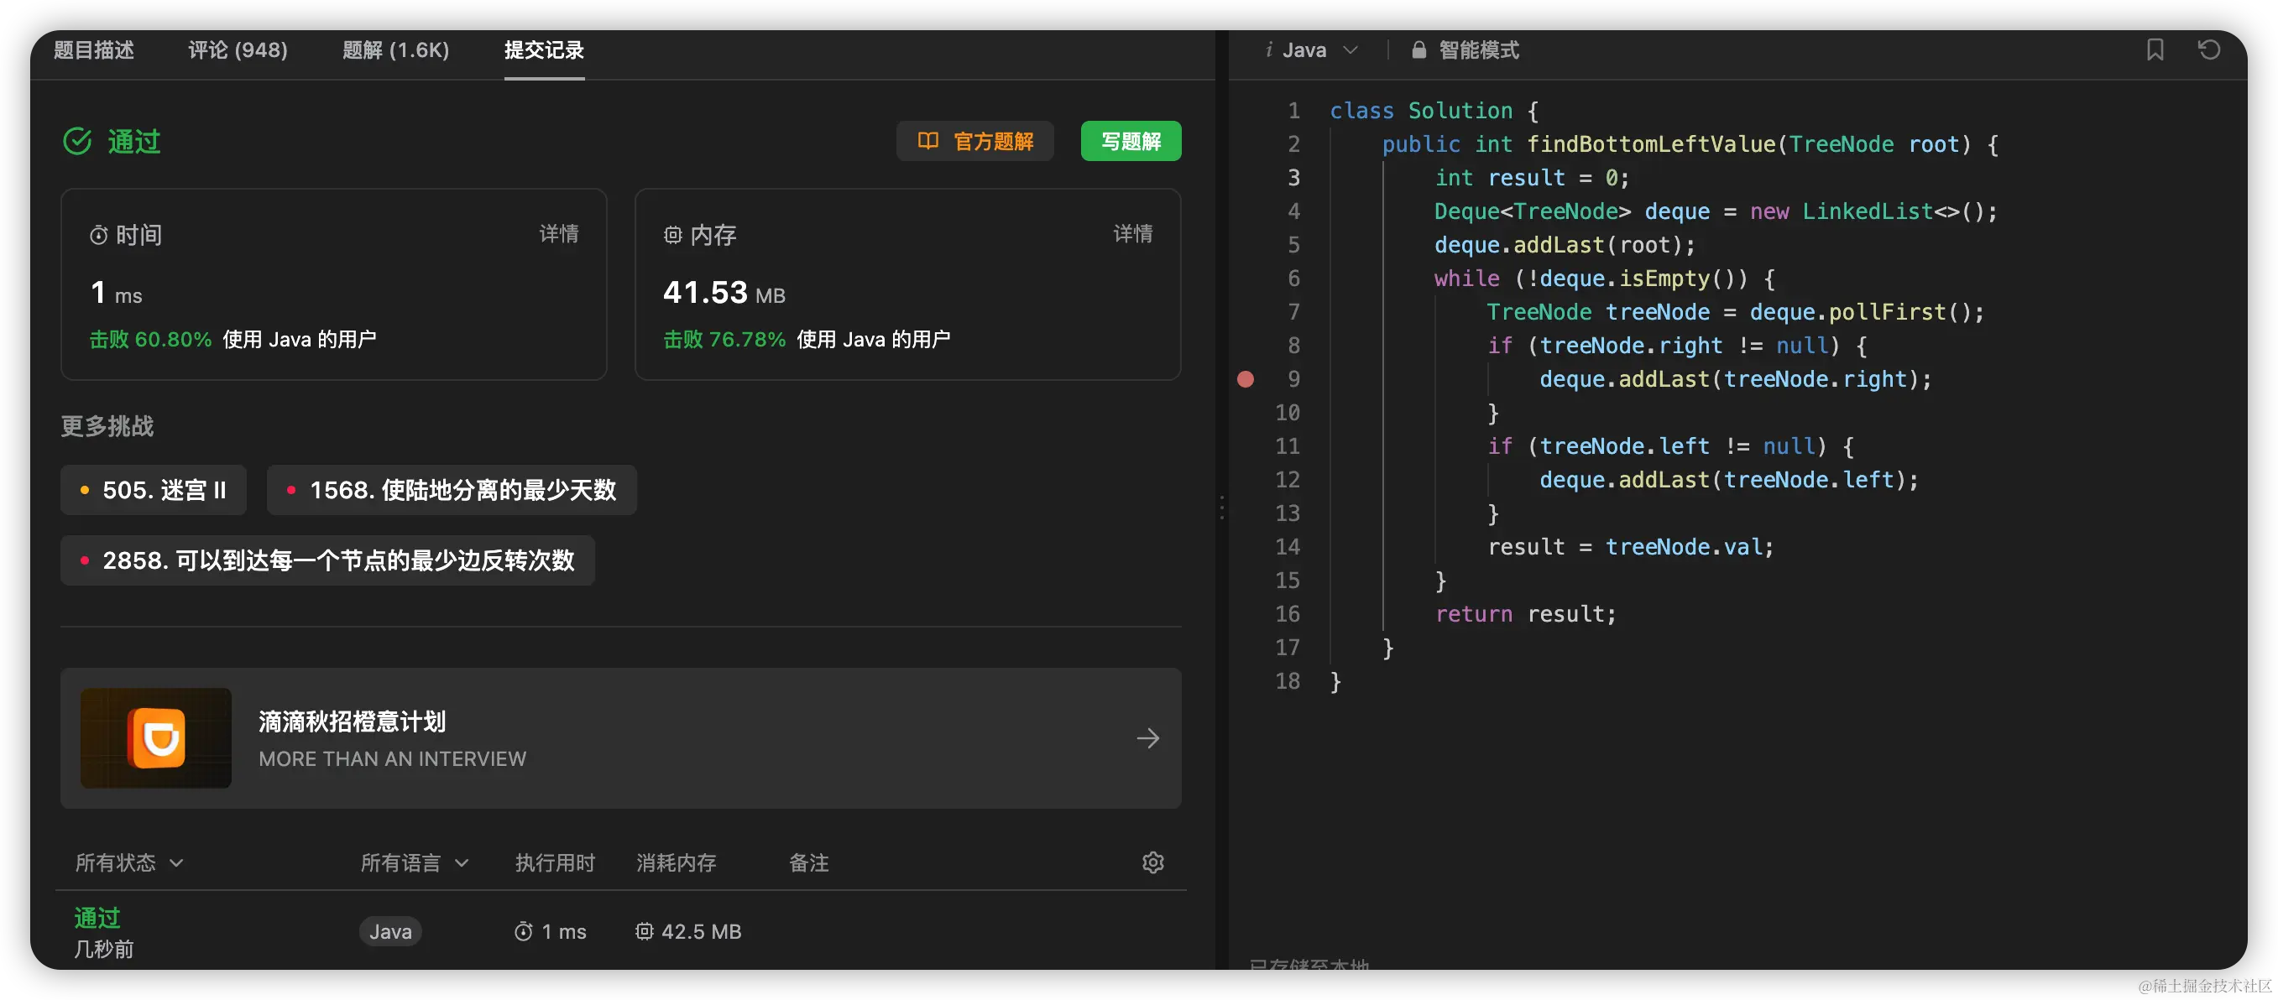Open challenge 505. 迷宫 II

click(x=154, y=490)
